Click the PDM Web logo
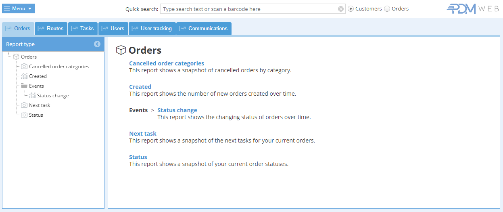The width and height of the screenshot is (503, 212). coord(473,9)
